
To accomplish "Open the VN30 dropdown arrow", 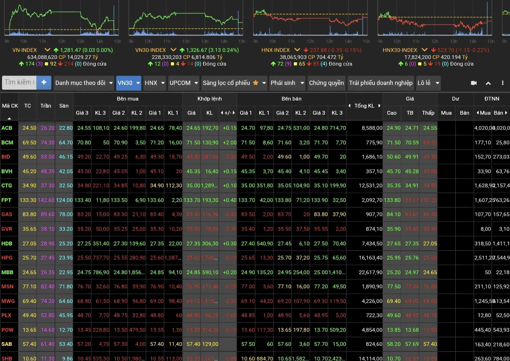I will (138, 83).
